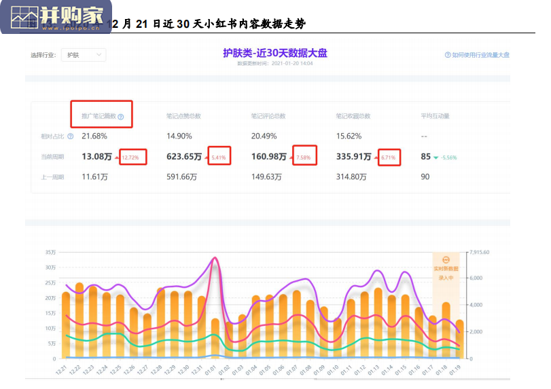Click the -5.56% decline figure
Screen dimensions: 551x389
tap(448, 158)
